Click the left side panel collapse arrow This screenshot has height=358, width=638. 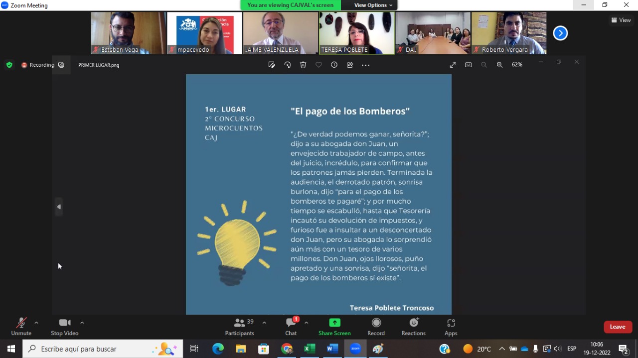59,207
